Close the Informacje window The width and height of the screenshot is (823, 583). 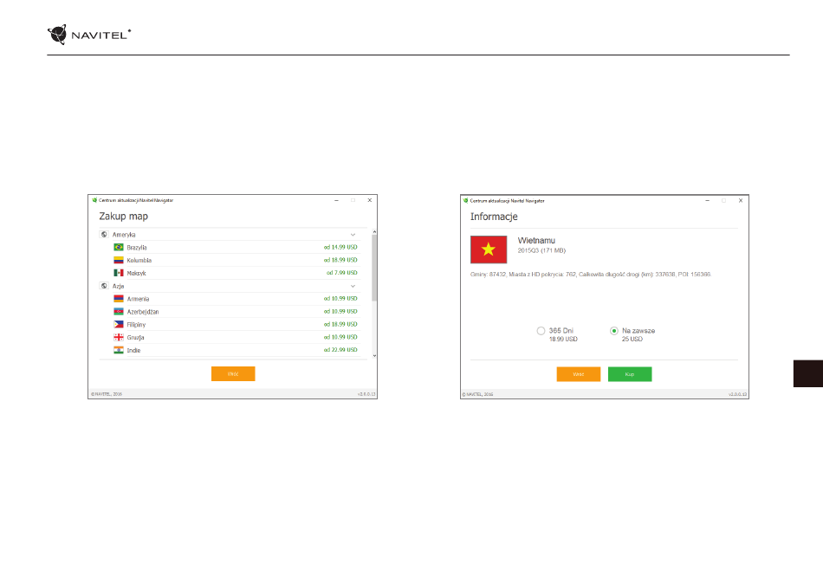pyautogui.click(x=741, y=200)
